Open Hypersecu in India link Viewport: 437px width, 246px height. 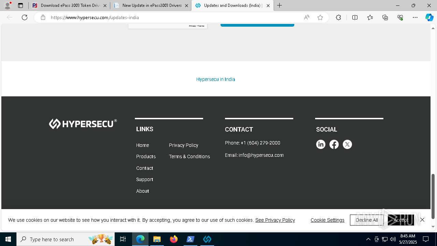pyautogui.click(x=215, y=79)
